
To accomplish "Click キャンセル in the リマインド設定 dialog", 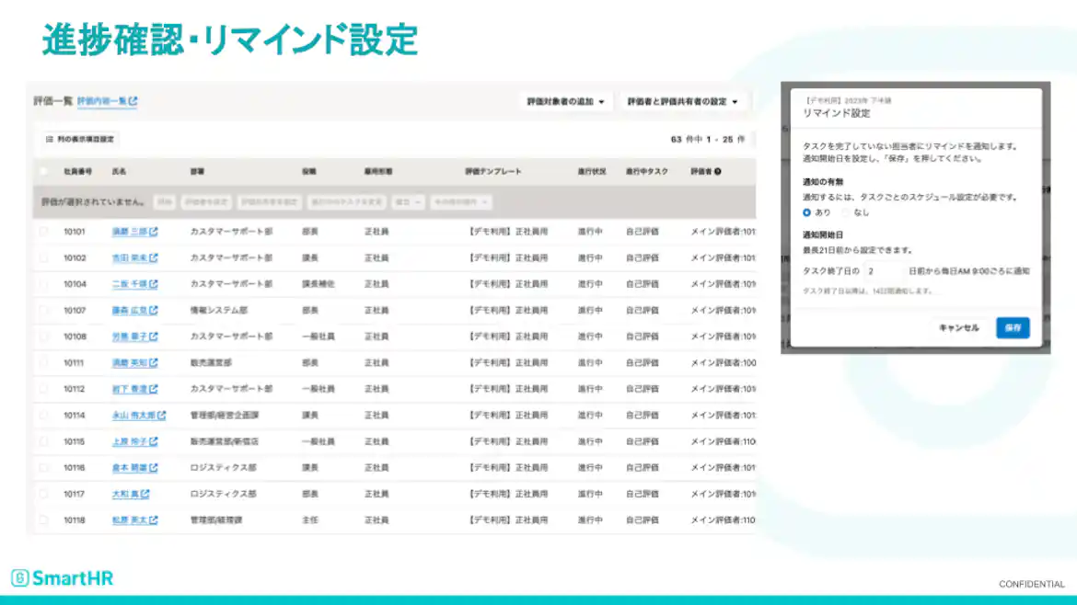I will [x=957, y=327].
